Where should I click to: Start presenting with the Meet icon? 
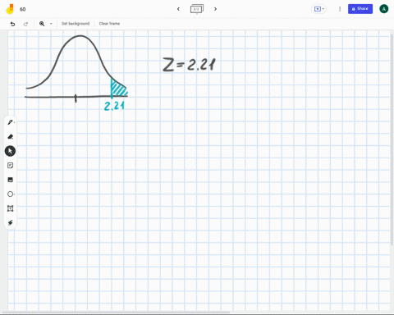(318, 9)
